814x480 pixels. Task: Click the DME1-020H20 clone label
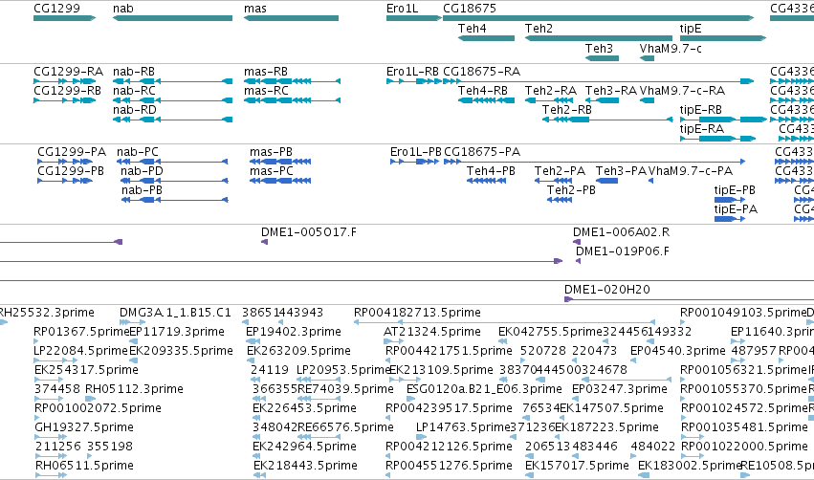pos(607,290)
